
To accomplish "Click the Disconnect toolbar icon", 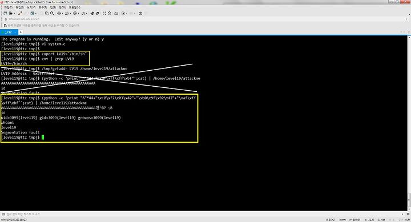I will tap(20, 13).
